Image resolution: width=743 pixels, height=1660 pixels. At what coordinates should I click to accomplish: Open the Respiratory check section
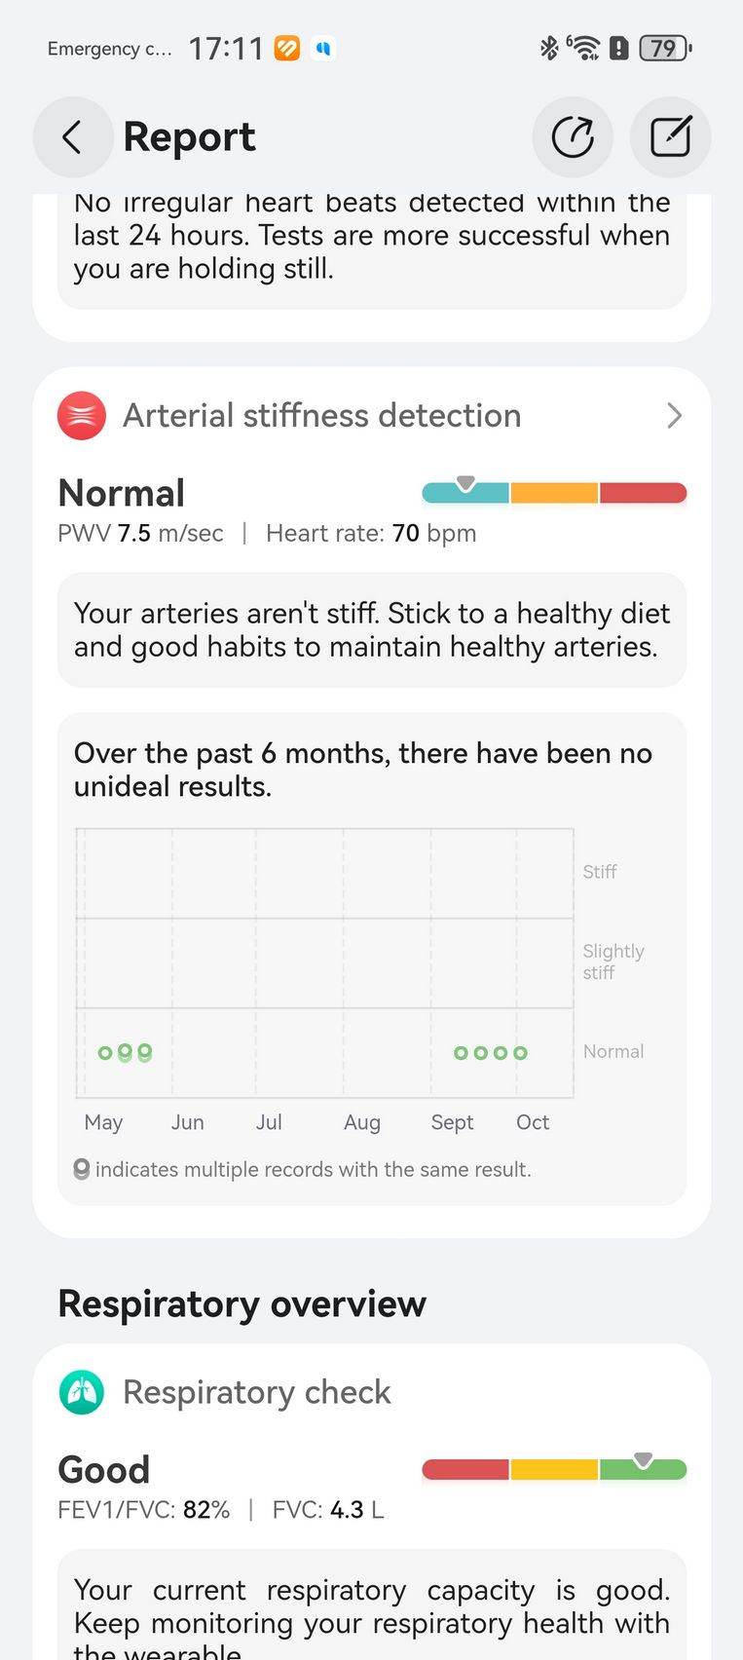pos(257,1392)
